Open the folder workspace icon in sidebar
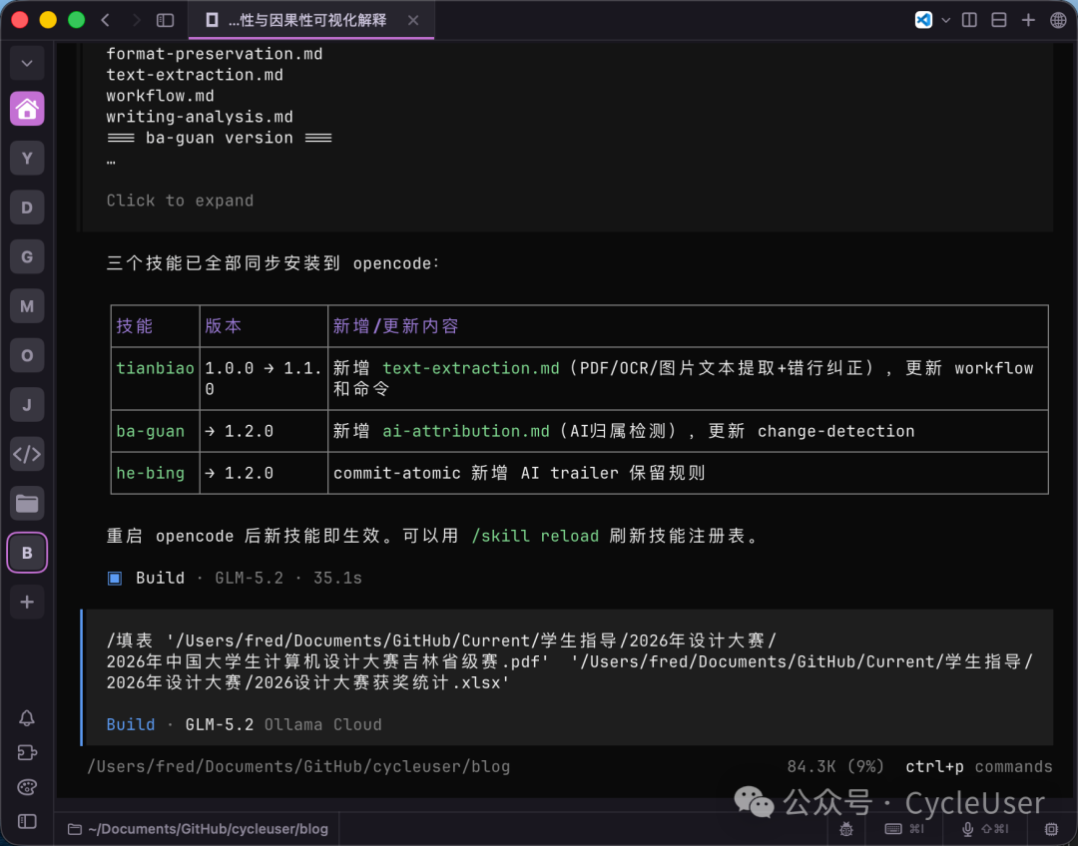Viewport: 1078px width, 846px height. pyautogui.click(x=27, y=504)
